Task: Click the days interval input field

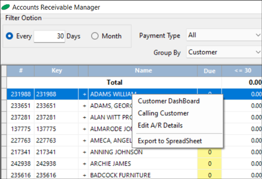Action: 49,36
